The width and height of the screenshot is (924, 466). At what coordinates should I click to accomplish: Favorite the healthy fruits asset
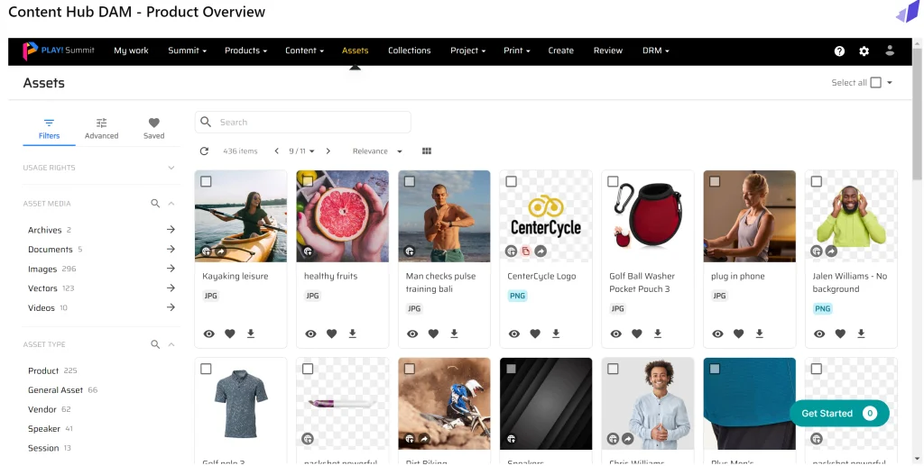[x=331, y=334]
